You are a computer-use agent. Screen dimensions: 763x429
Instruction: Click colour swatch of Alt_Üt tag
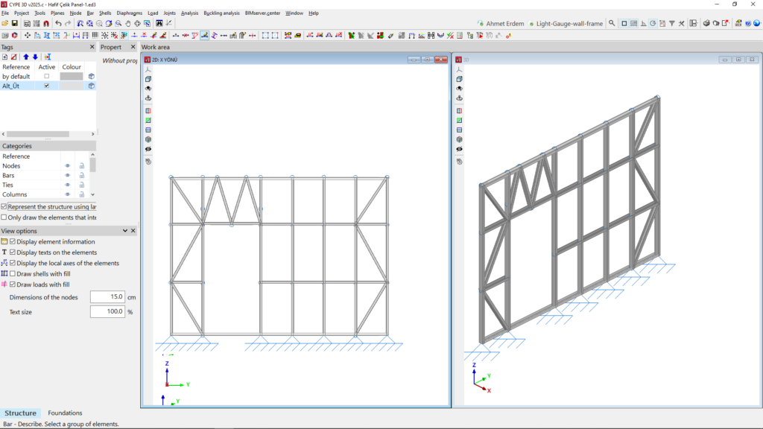tap(72, 86)
